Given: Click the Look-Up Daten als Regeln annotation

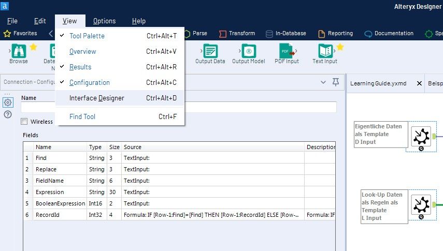Looking at the screenshot, I should [x=384, y=206].
